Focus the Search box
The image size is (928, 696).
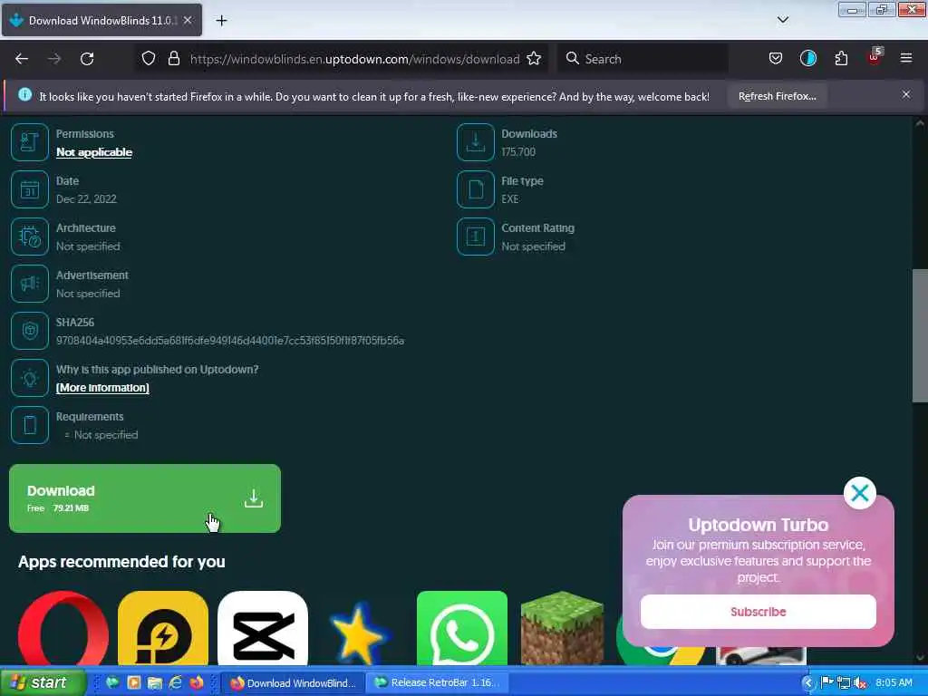(x=643, y=59)
